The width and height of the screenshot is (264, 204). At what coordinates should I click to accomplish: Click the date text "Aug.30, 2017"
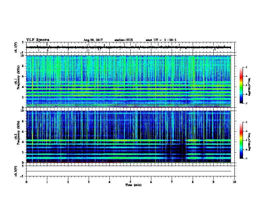(93, 40)
